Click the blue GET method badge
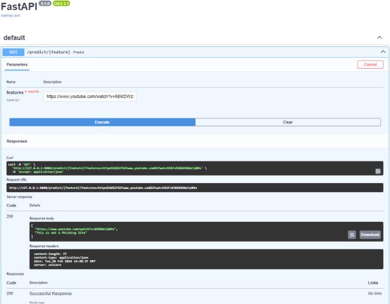 tap(13, 52)
